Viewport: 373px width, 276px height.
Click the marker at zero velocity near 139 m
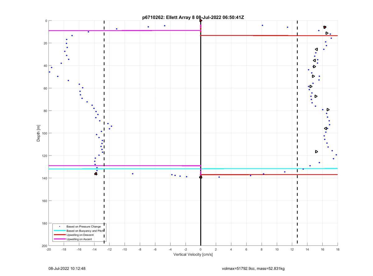click(201, 177)
